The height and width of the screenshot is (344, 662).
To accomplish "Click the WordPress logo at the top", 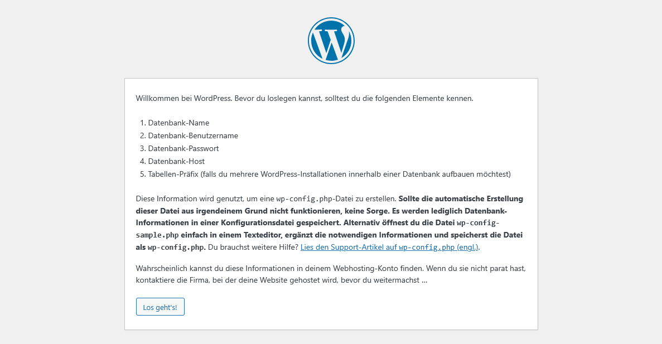I will click(331, 41).
